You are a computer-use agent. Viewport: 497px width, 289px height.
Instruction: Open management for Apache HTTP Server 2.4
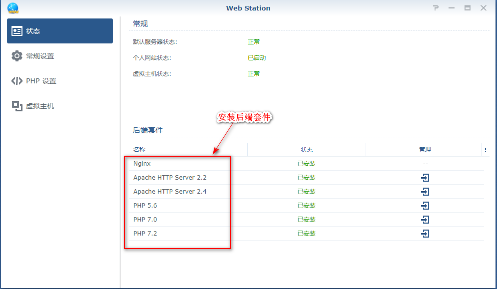pos(425,191)
